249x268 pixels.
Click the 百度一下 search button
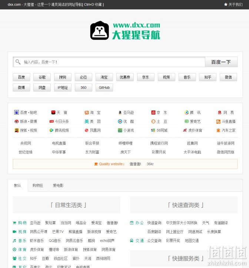[221, 62]
